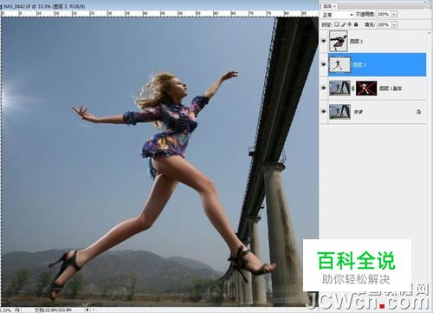Select the layer mask thumbnail with red X
This screenshot has height=313, width=433.
(x=366, y=88)
